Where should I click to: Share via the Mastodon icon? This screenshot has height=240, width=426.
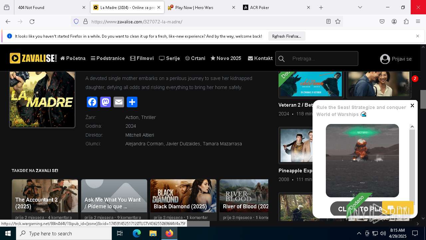(x=106, y=102)
